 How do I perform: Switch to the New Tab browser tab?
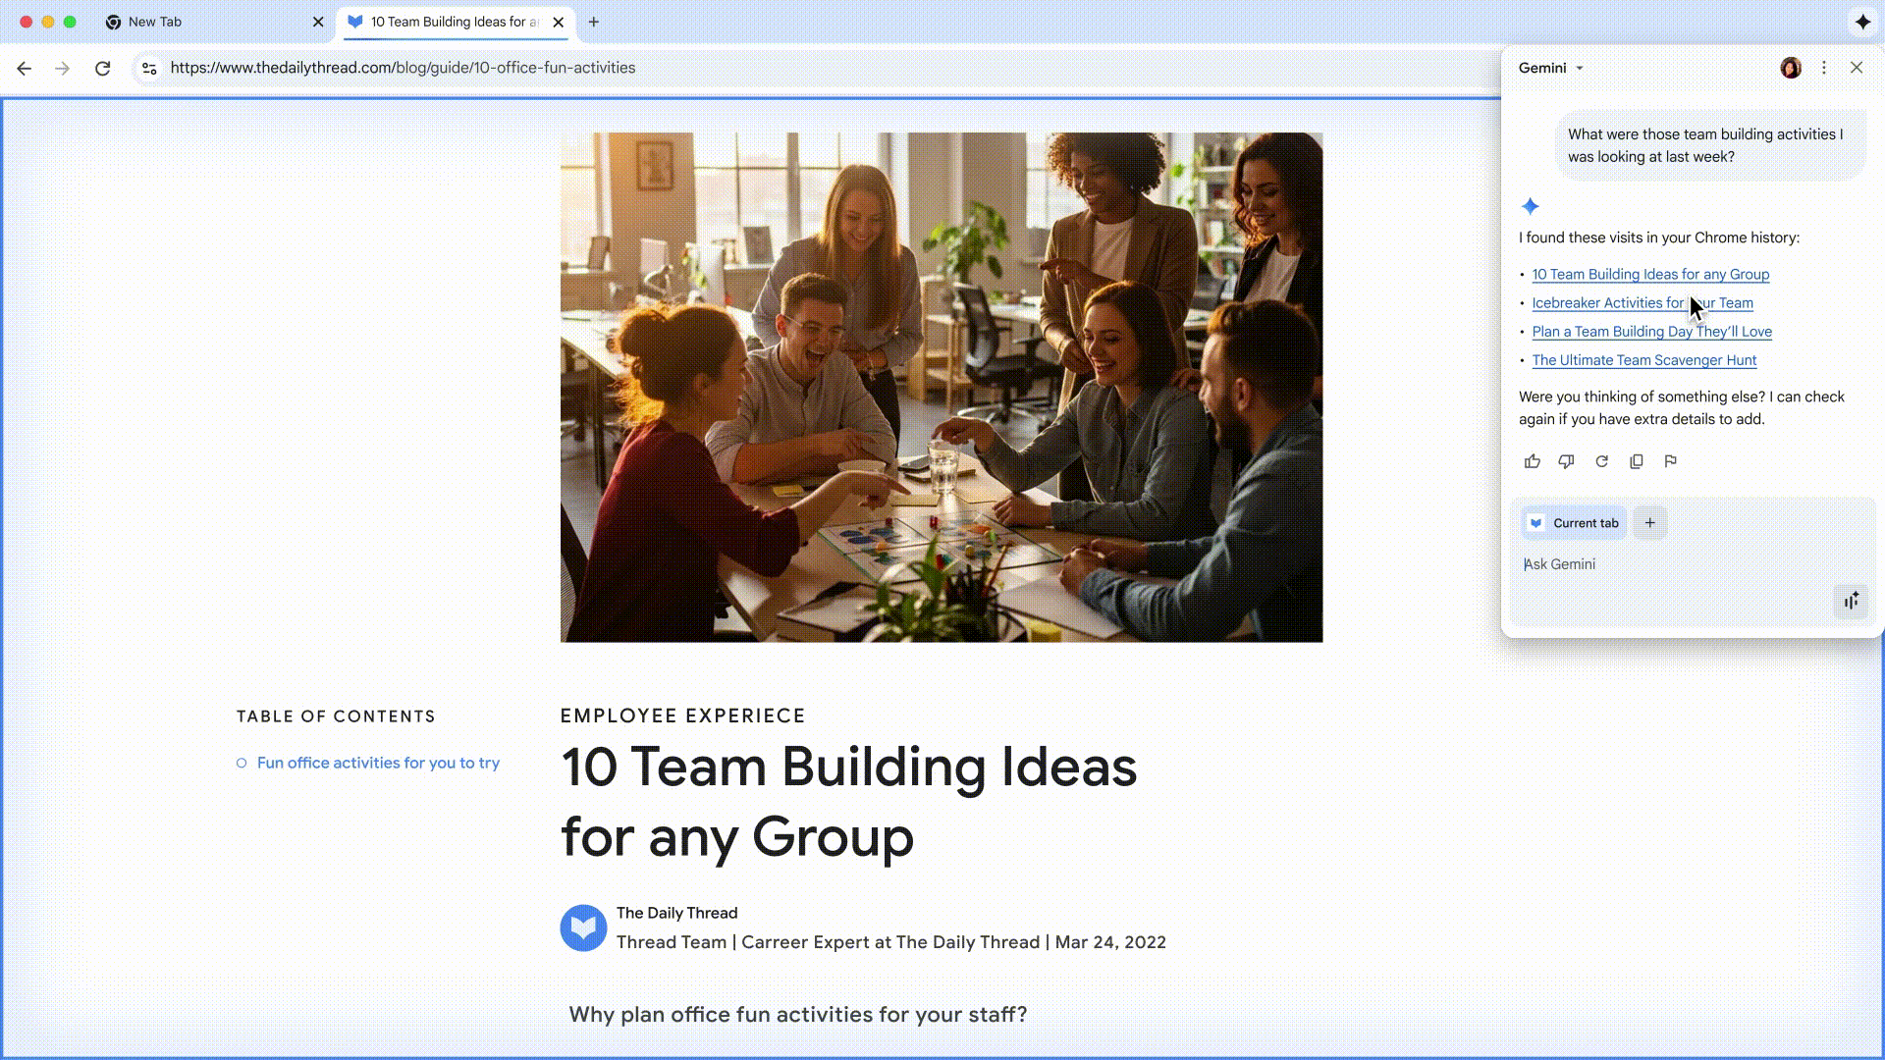click(x=157, y=22)
